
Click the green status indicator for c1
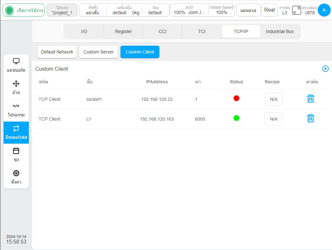point(236,118)
